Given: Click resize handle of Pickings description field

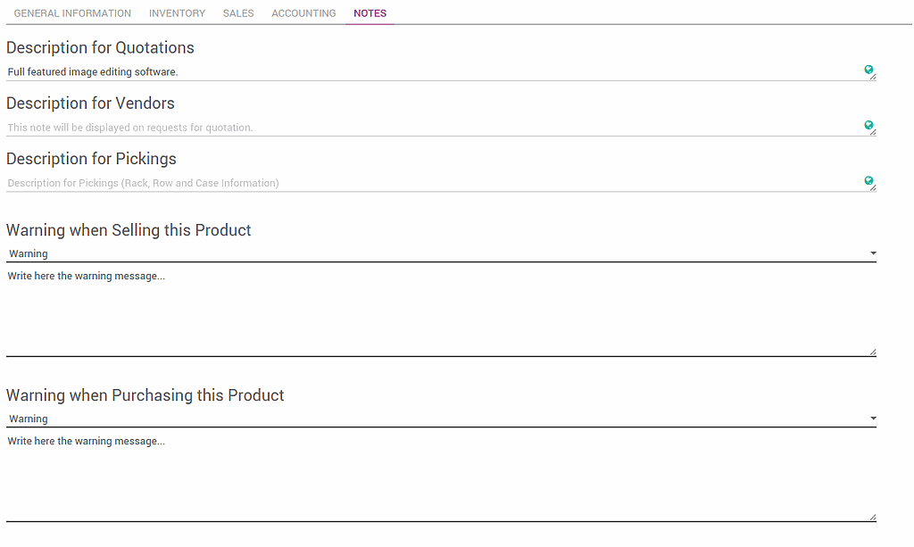Looking at the screenshot, I should (x=873, y=187).
